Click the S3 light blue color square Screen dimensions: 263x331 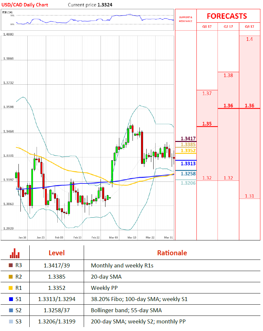pos(11,321)
